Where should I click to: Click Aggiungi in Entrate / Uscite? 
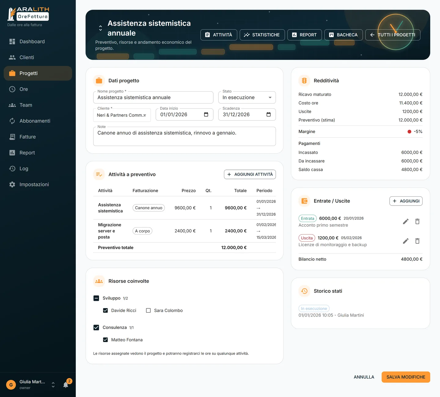(x=406, y=201)
